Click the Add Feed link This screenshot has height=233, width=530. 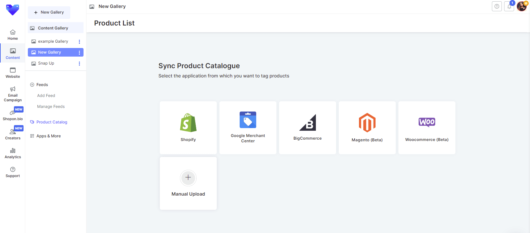pos(46,96)
